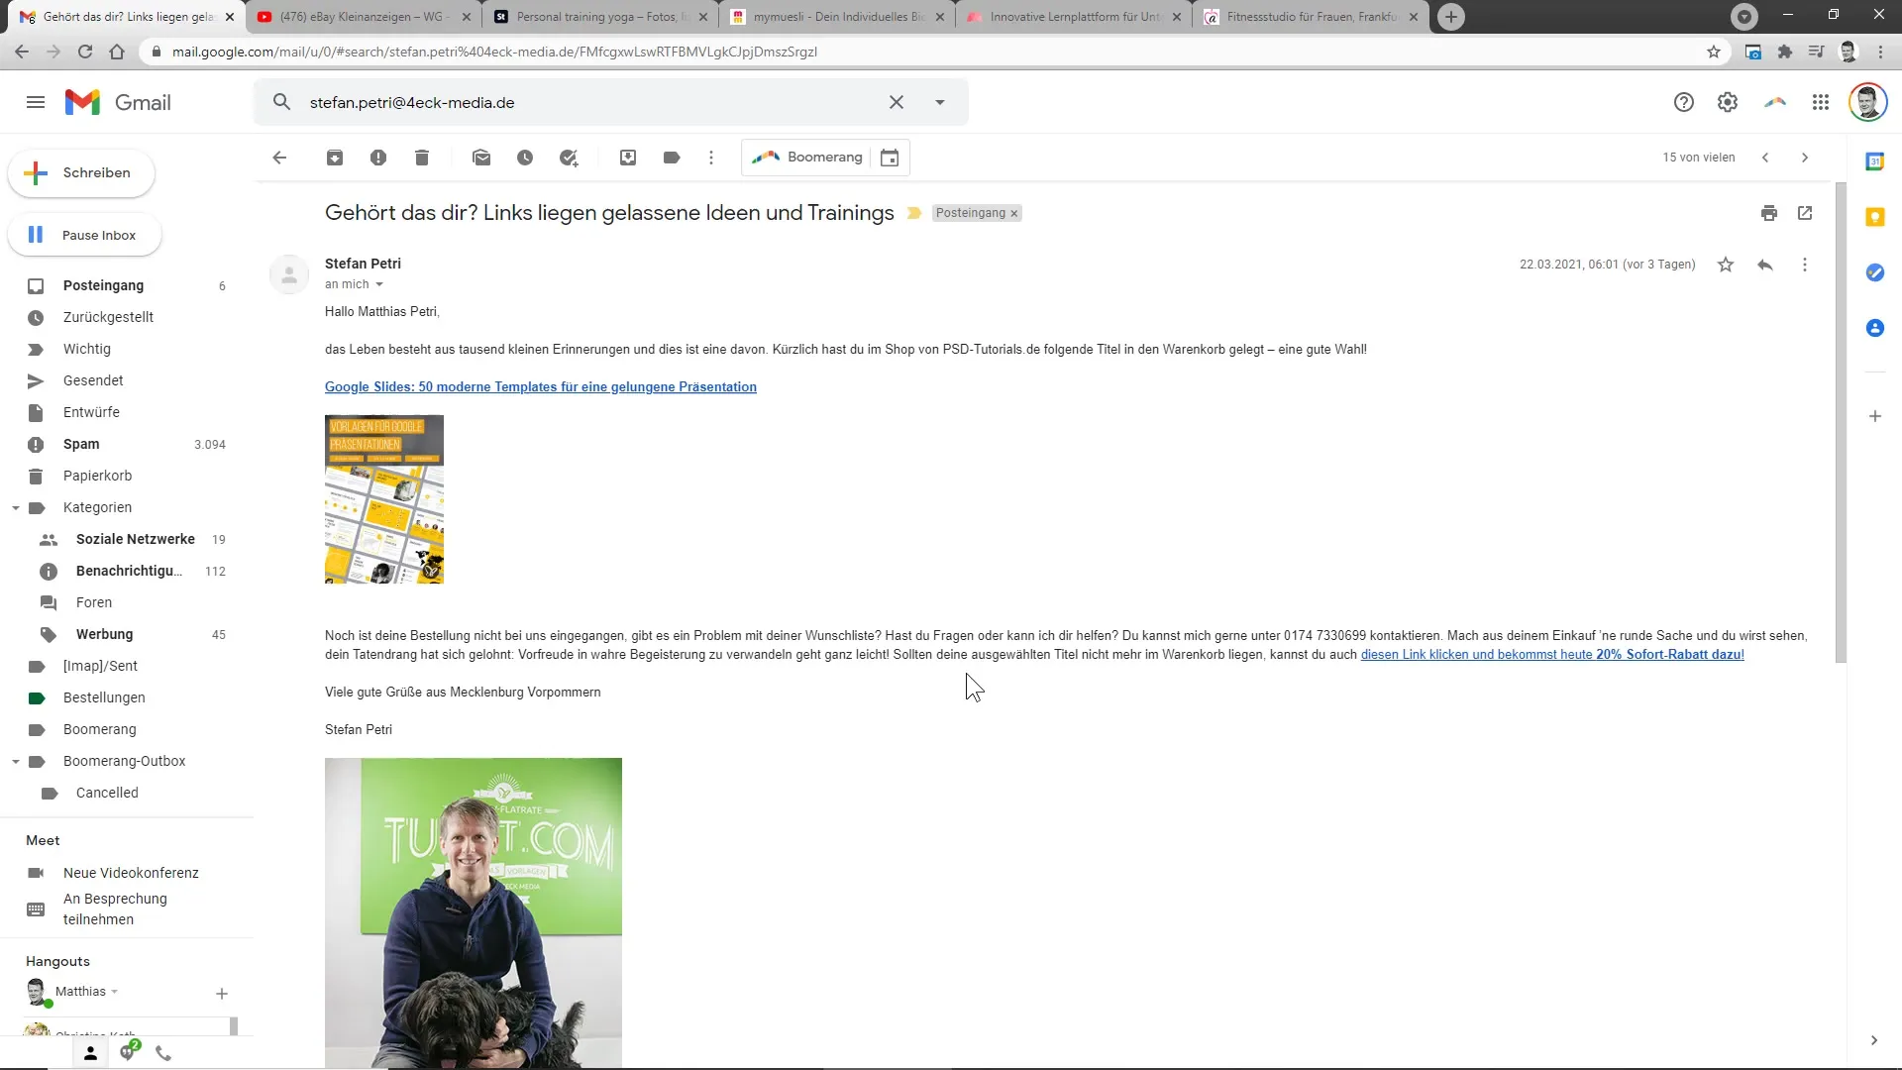Get add-ons with the plus icon
The height and width of the screenshot is (1070, 1902).
click(1875, 416)
